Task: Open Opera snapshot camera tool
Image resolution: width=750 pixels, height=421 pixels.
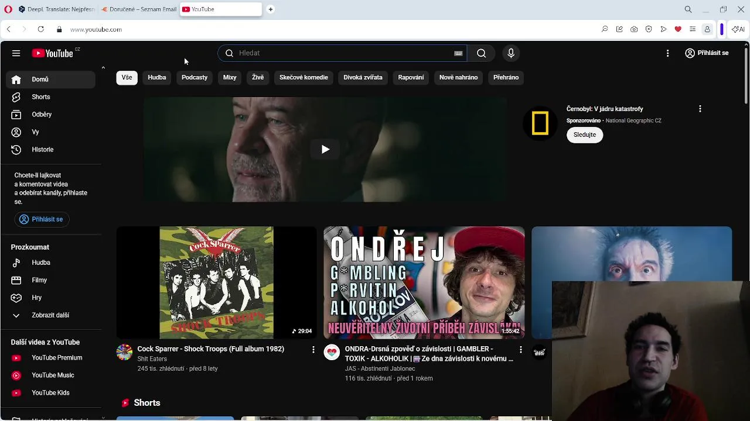Action: tap(634, 29)
